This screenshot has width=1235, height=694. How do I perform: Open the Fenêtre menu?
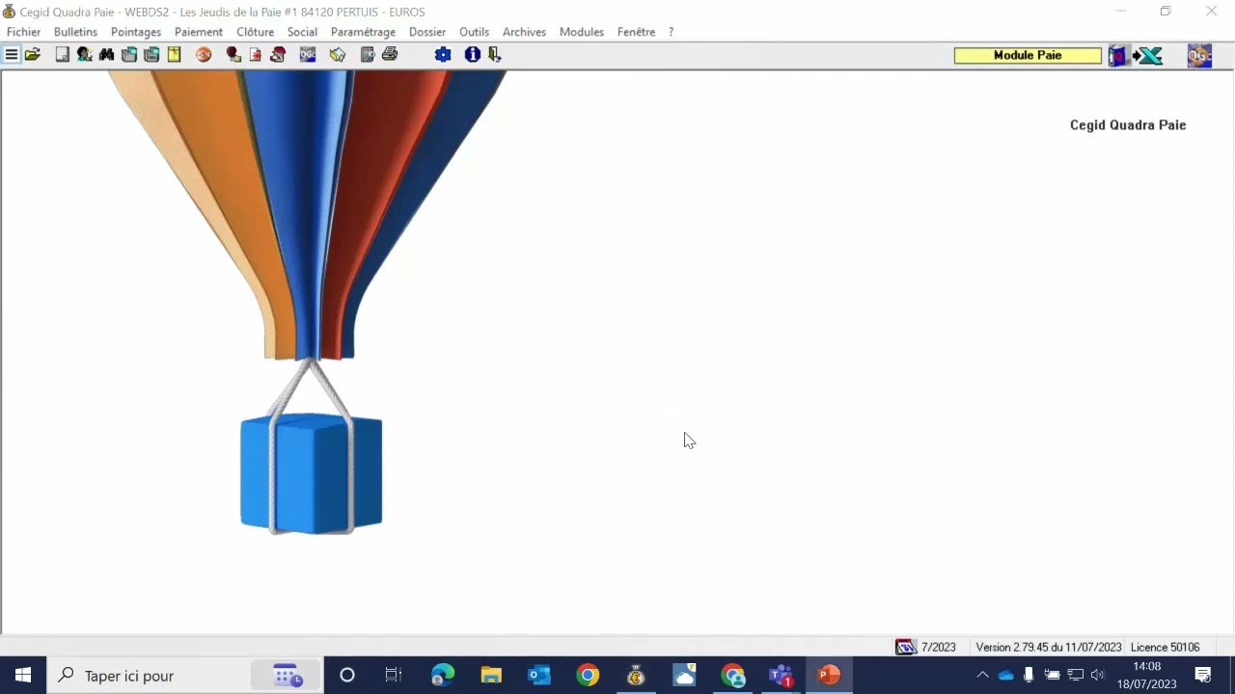[x=636, y=32]
